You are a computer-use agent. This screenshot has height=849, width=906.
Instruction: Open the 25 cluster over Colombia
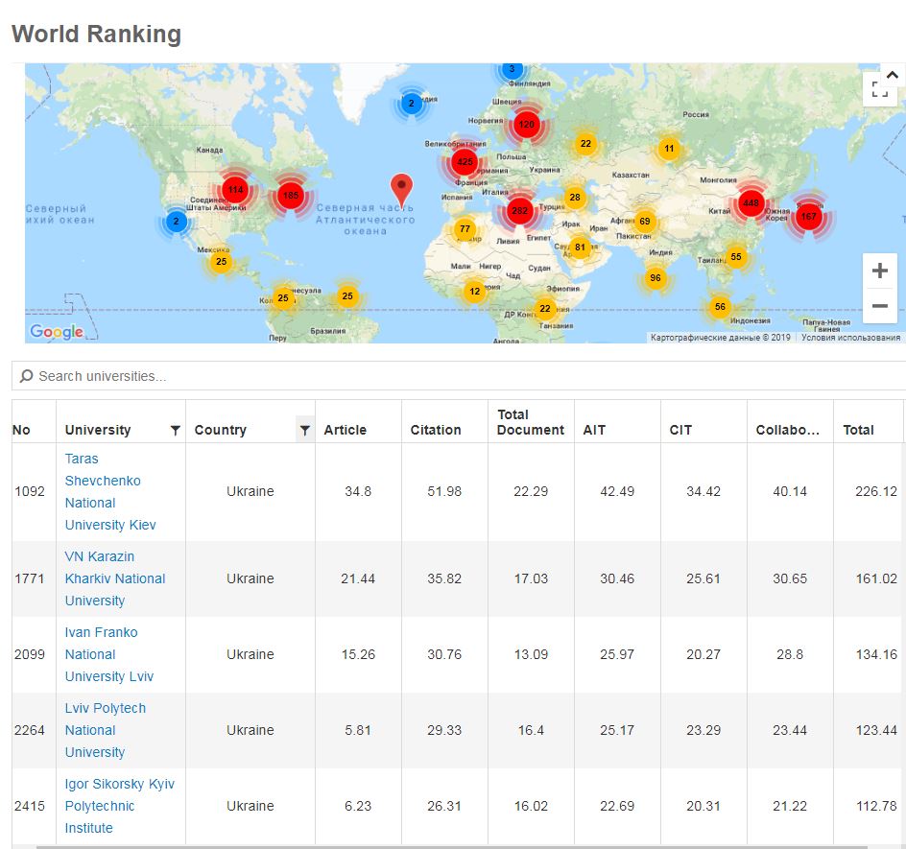tap(283, 298)
